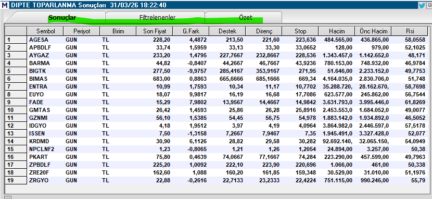Image resolution: width=432 pixels, height=199 pixels.
Task: Click the M application icon in title bar
Action: point(5,5)
